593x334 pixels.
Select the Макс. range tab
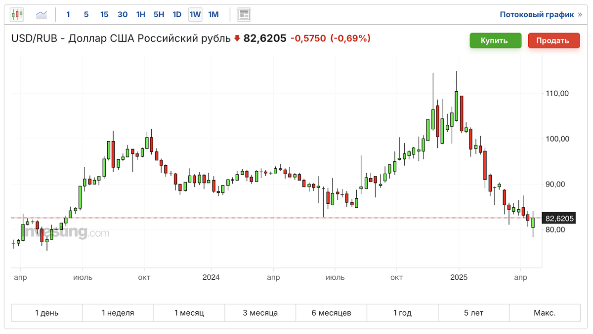tap(545, 313)
